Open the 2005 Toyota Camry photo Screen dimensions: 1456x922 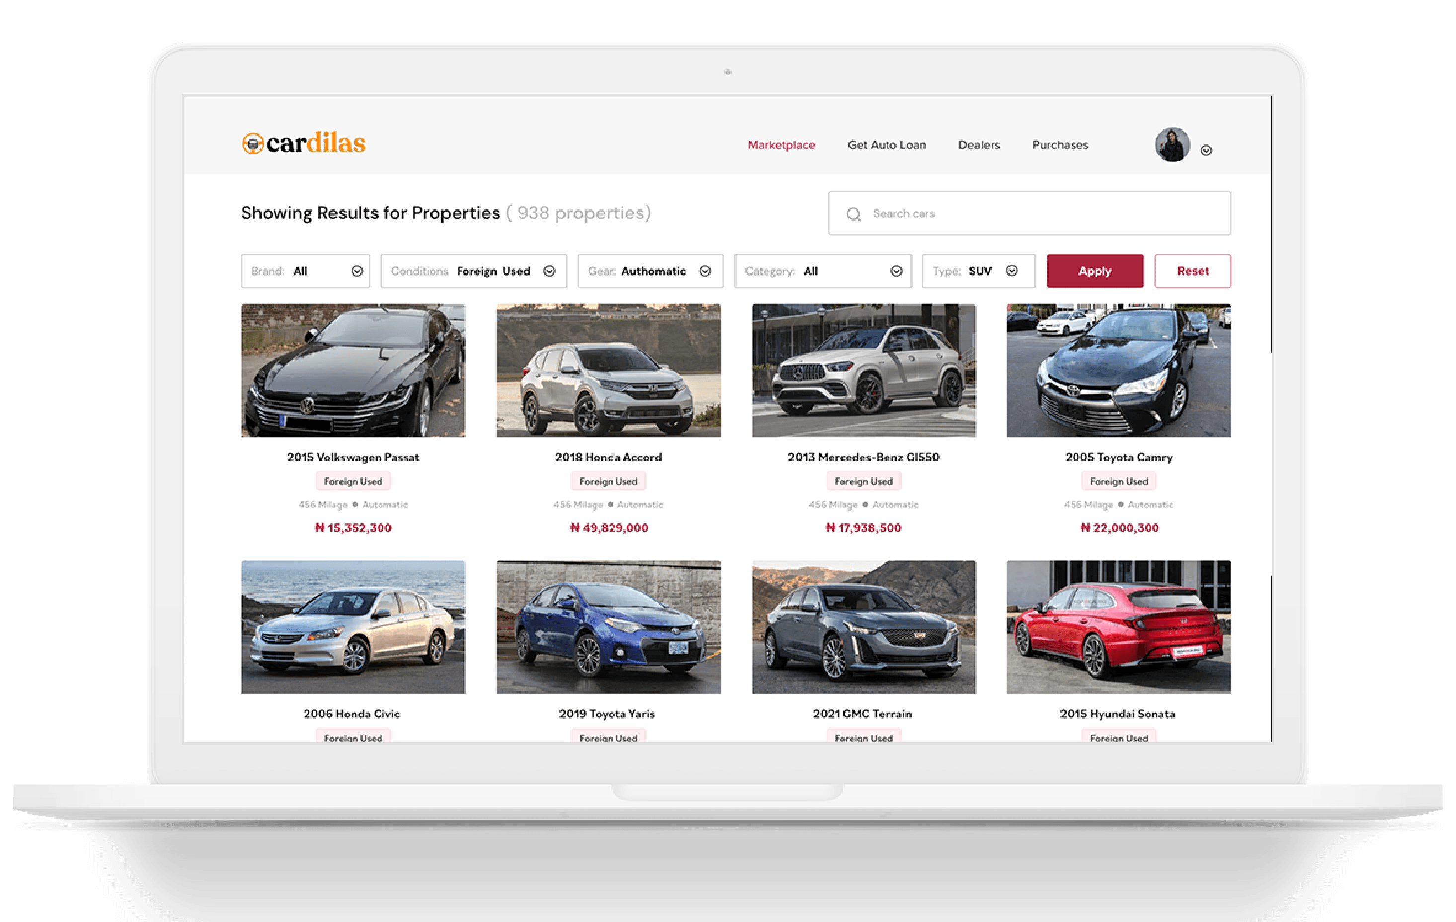pos(1119,371)
